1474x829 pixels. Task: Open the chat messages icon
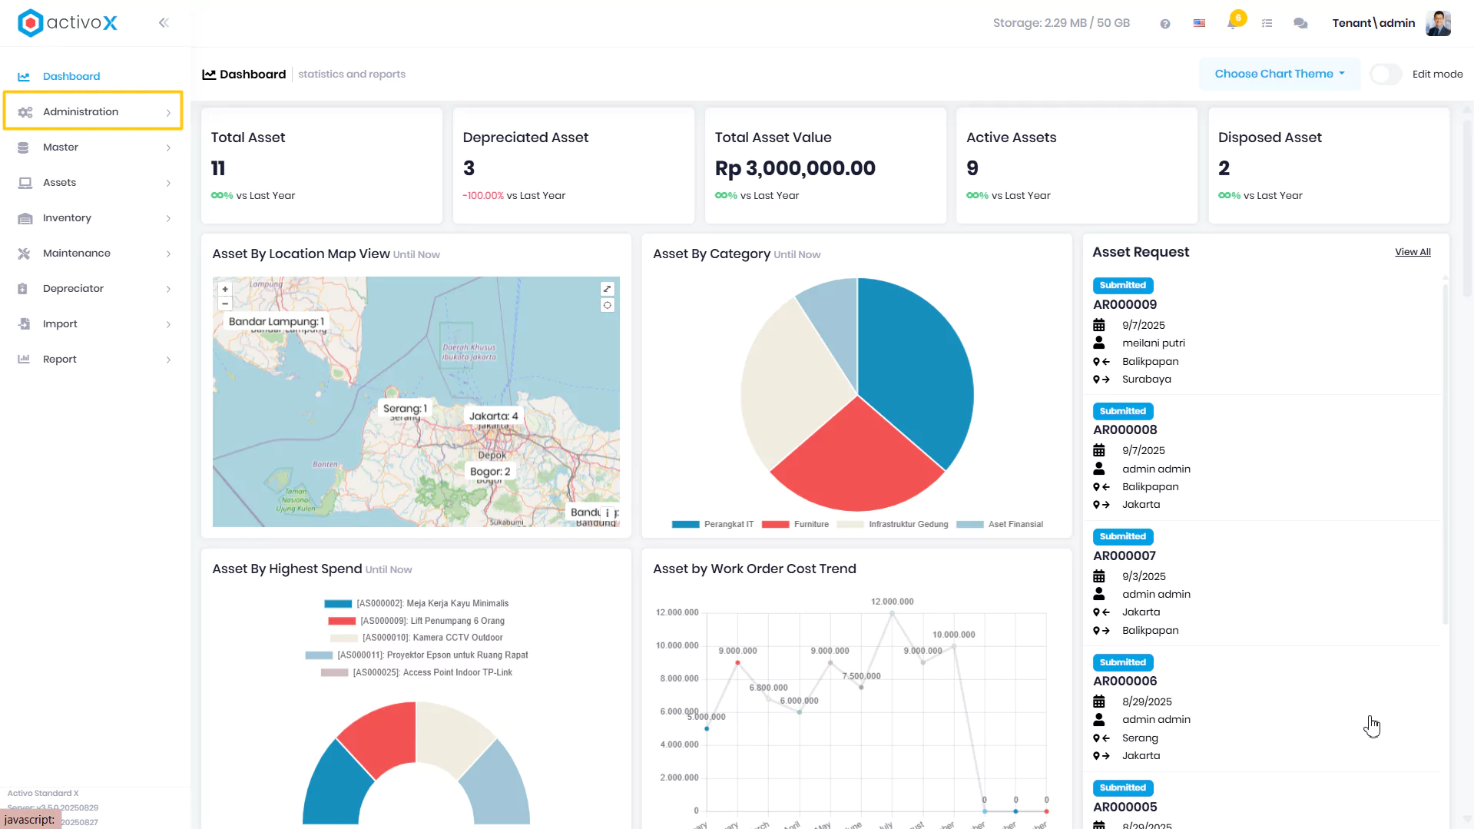[x=1300, y=24]
